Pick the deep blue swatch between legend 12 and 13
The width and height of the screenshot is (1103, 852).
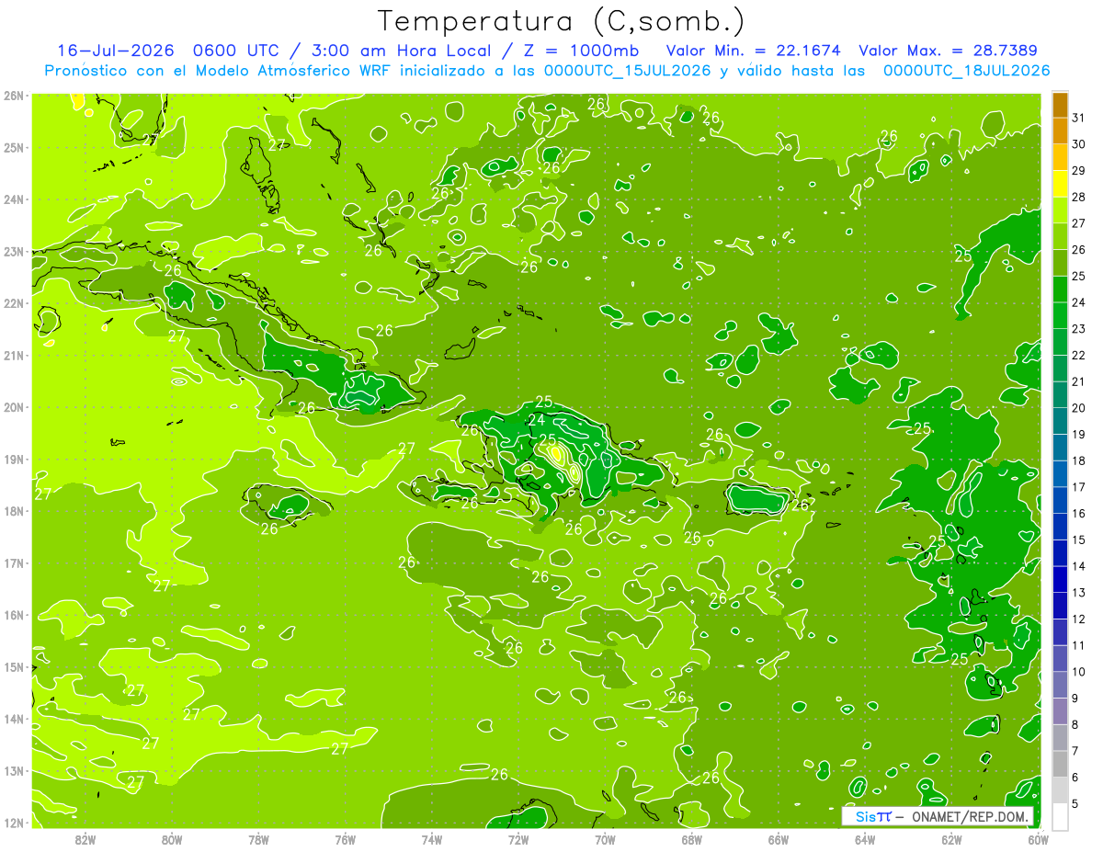(x=1060, y=606)
